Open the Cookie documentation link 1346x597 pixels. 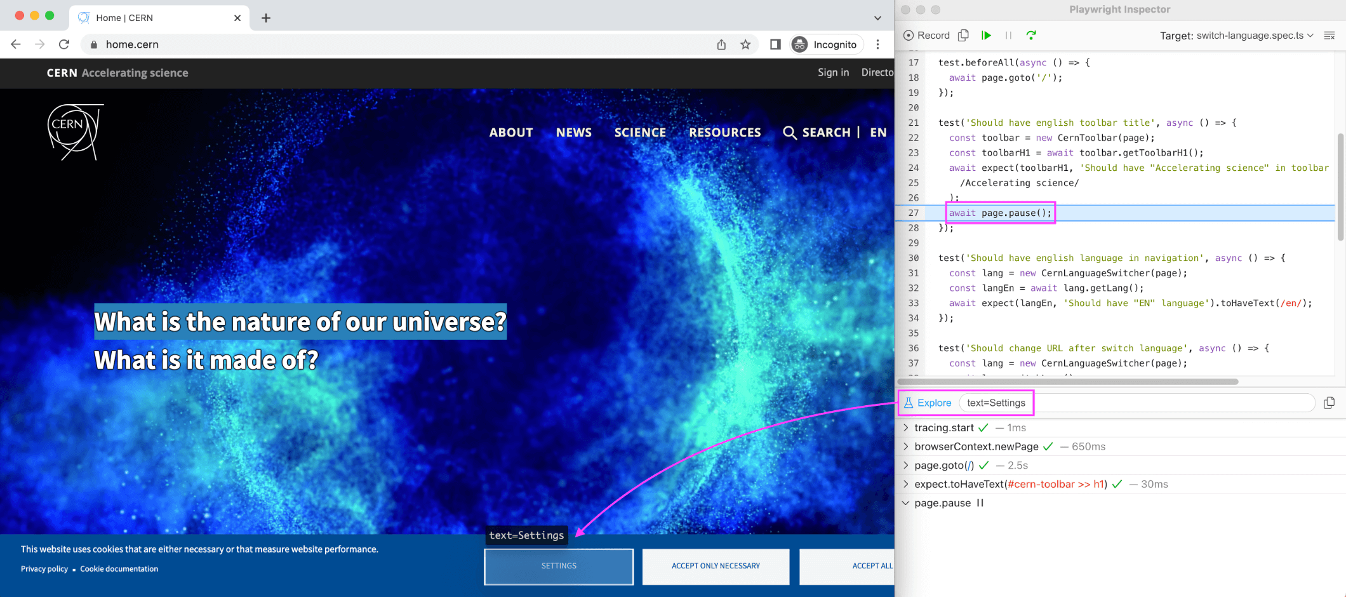click(x=119, y=569)
